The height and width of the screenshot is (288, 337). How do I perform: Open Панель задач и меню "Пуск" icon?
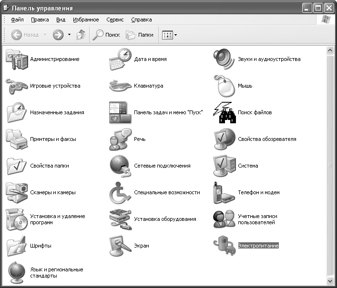[x=120, y=112]
